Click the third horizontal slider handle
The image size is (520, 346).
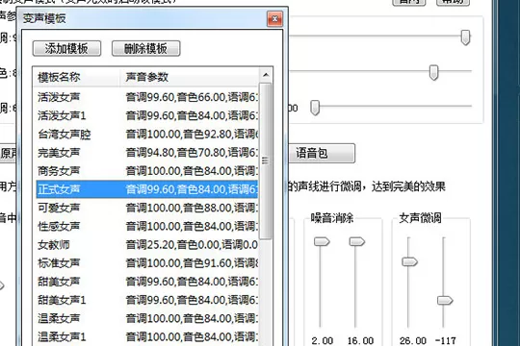pyautogui.click(x=315, y=108)
